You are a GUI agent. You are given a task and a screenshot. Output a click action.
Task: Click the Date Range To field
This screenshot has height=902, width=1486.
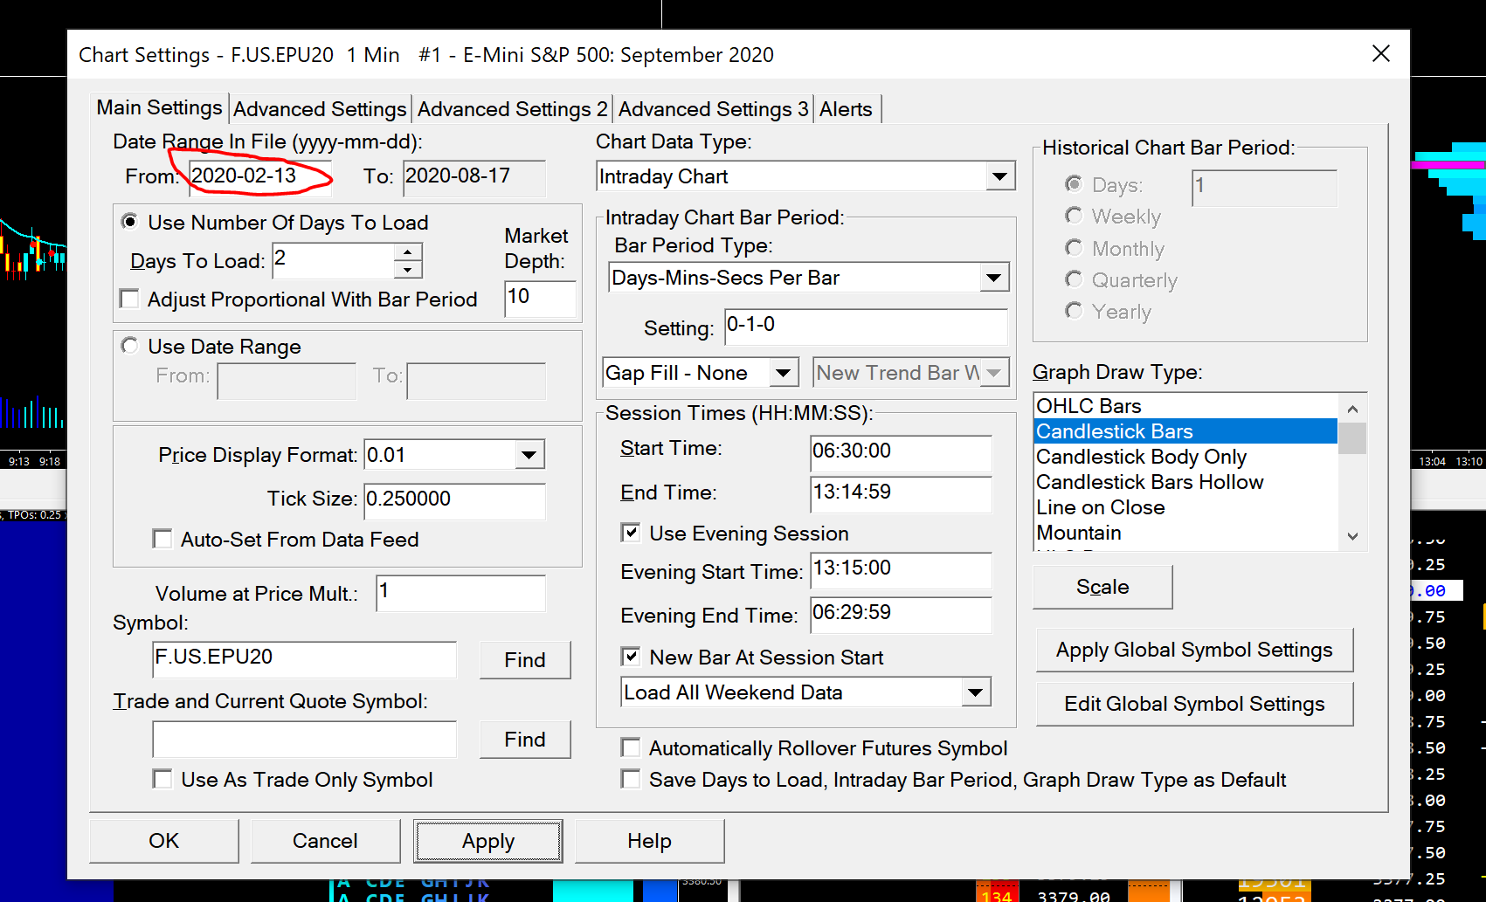[x=474, y=176]
